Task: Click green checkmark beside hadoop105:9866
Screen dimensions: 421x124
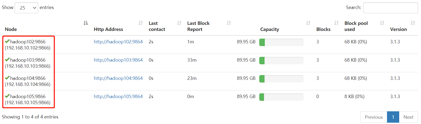Action: click(7, 96)
